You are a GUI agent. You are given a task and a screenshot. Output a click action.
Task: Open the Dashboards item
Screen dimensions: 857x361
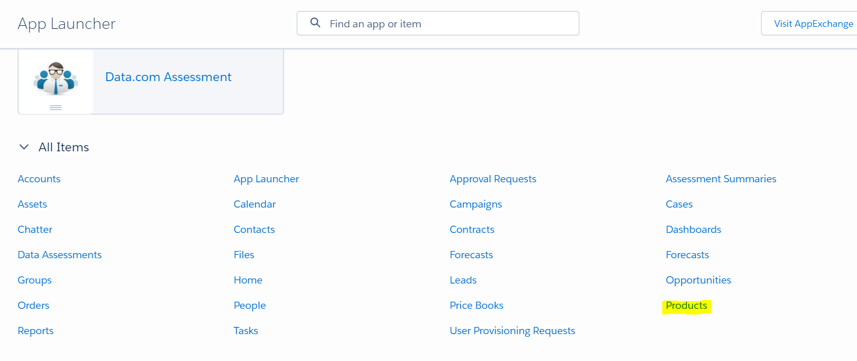(x=693, y=229)
